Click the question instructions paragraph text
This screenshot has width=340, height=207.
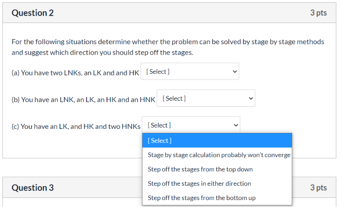point(168,47)
